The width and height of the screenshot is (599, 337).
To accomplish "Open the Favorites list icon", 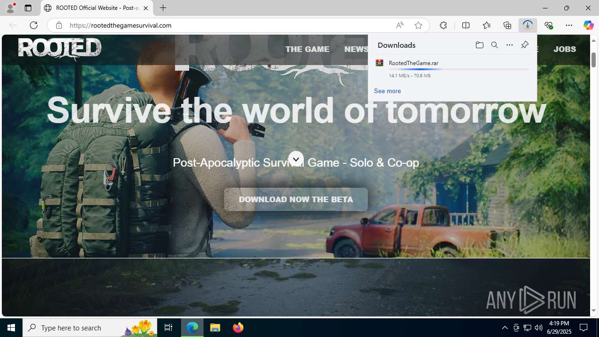I will [487, 25].
